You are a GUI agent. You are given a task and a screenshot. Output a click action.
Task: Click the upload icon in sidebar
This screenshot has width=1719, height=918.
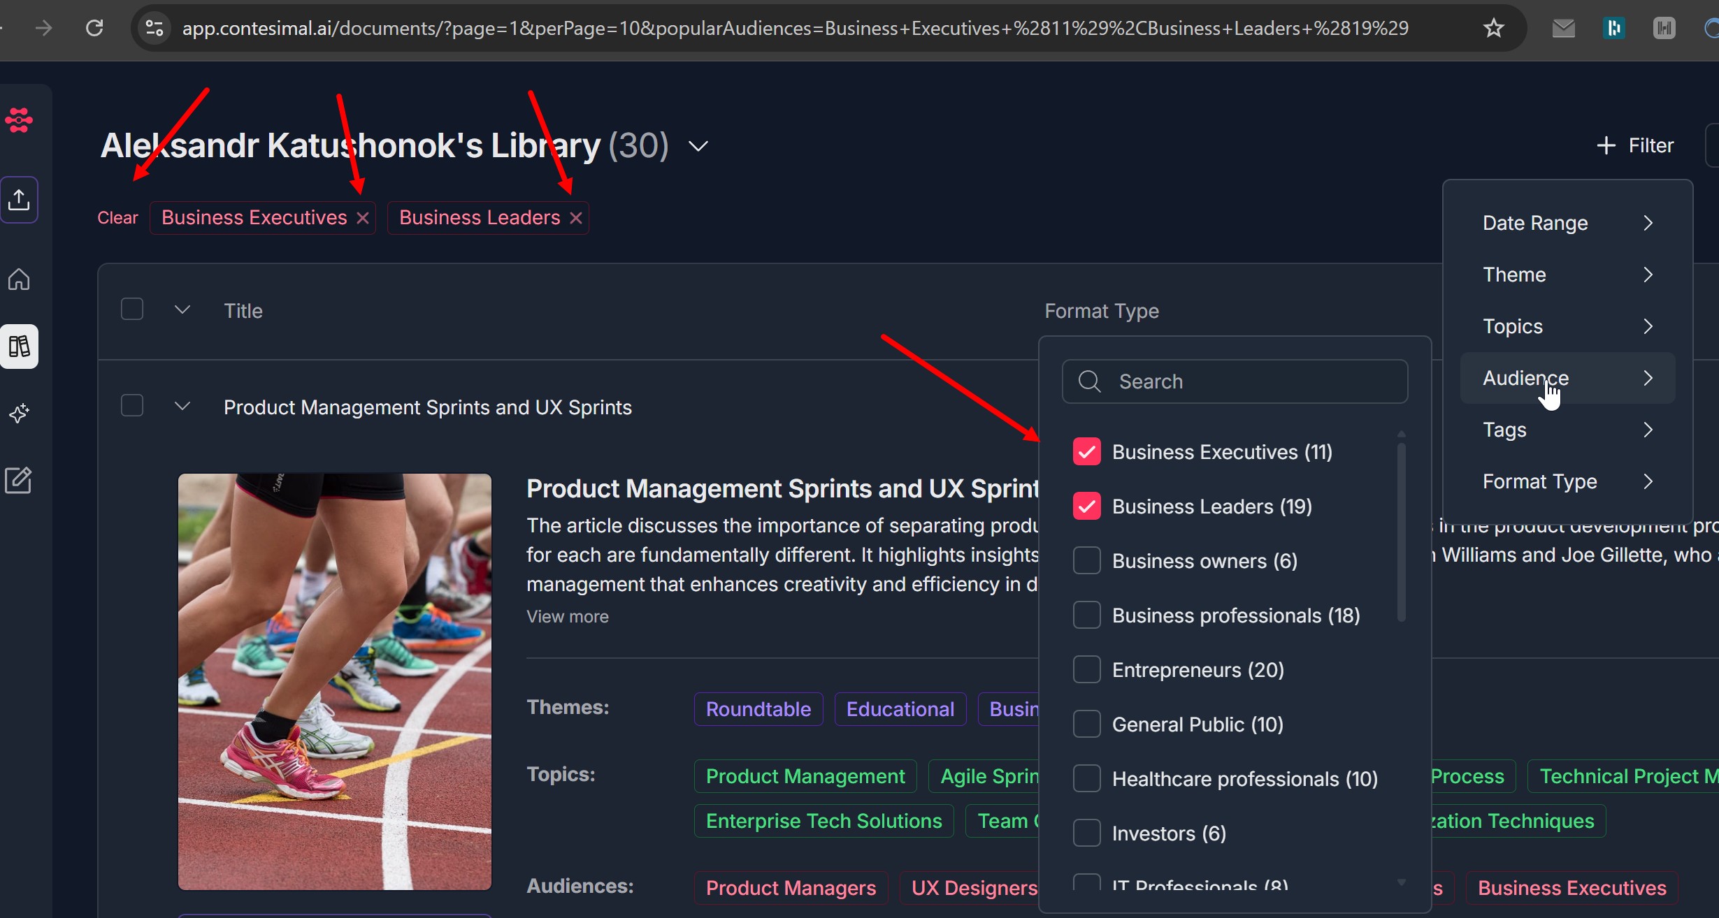[x=19, y=200]
